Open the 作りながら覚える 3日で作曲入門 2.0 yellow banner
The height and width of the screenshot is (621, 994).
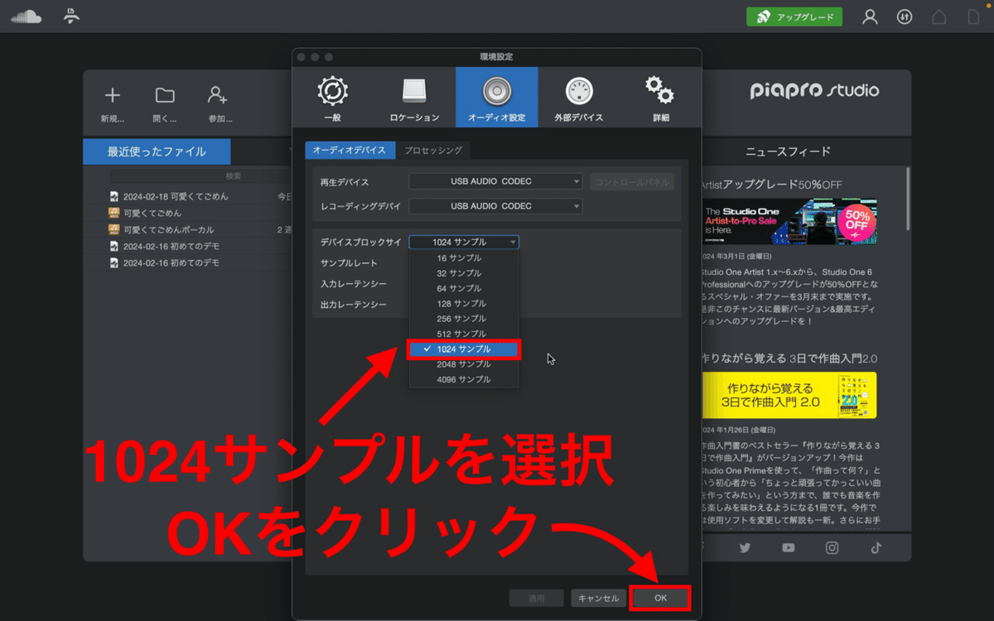(789, 395)
